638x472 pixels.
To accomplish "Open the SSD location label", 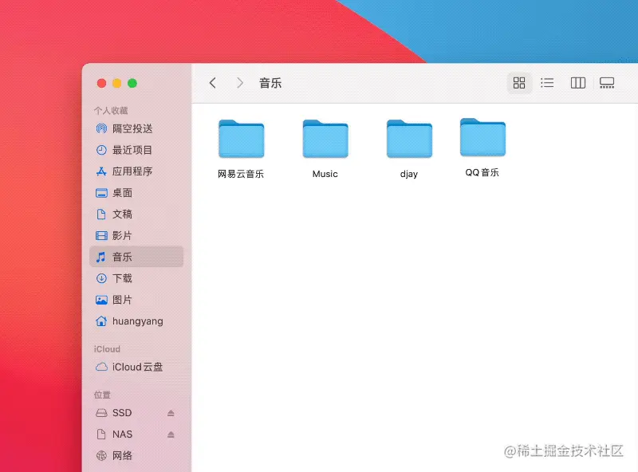I will click(x=122, y=413).
